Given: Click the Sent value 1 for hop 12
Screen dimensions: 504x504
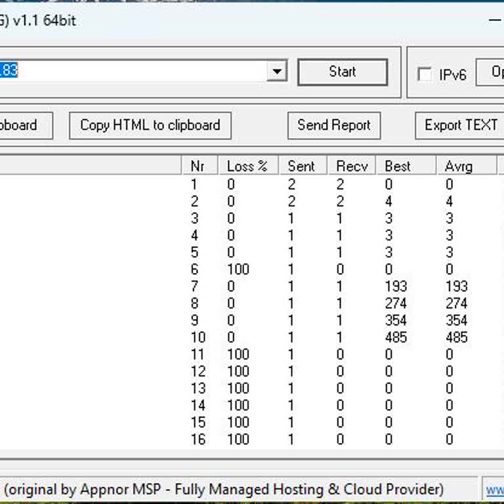Looking at the screenshot, I should click(291, 371).
